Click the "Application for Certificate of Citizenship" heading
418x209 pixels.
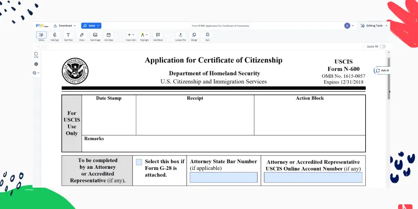point(214,60)
